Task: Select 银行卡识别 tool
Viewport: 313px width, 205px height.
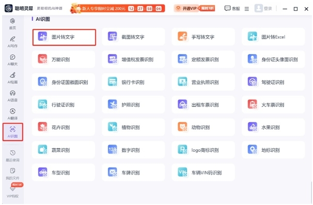Action: [x=133, y=82]
